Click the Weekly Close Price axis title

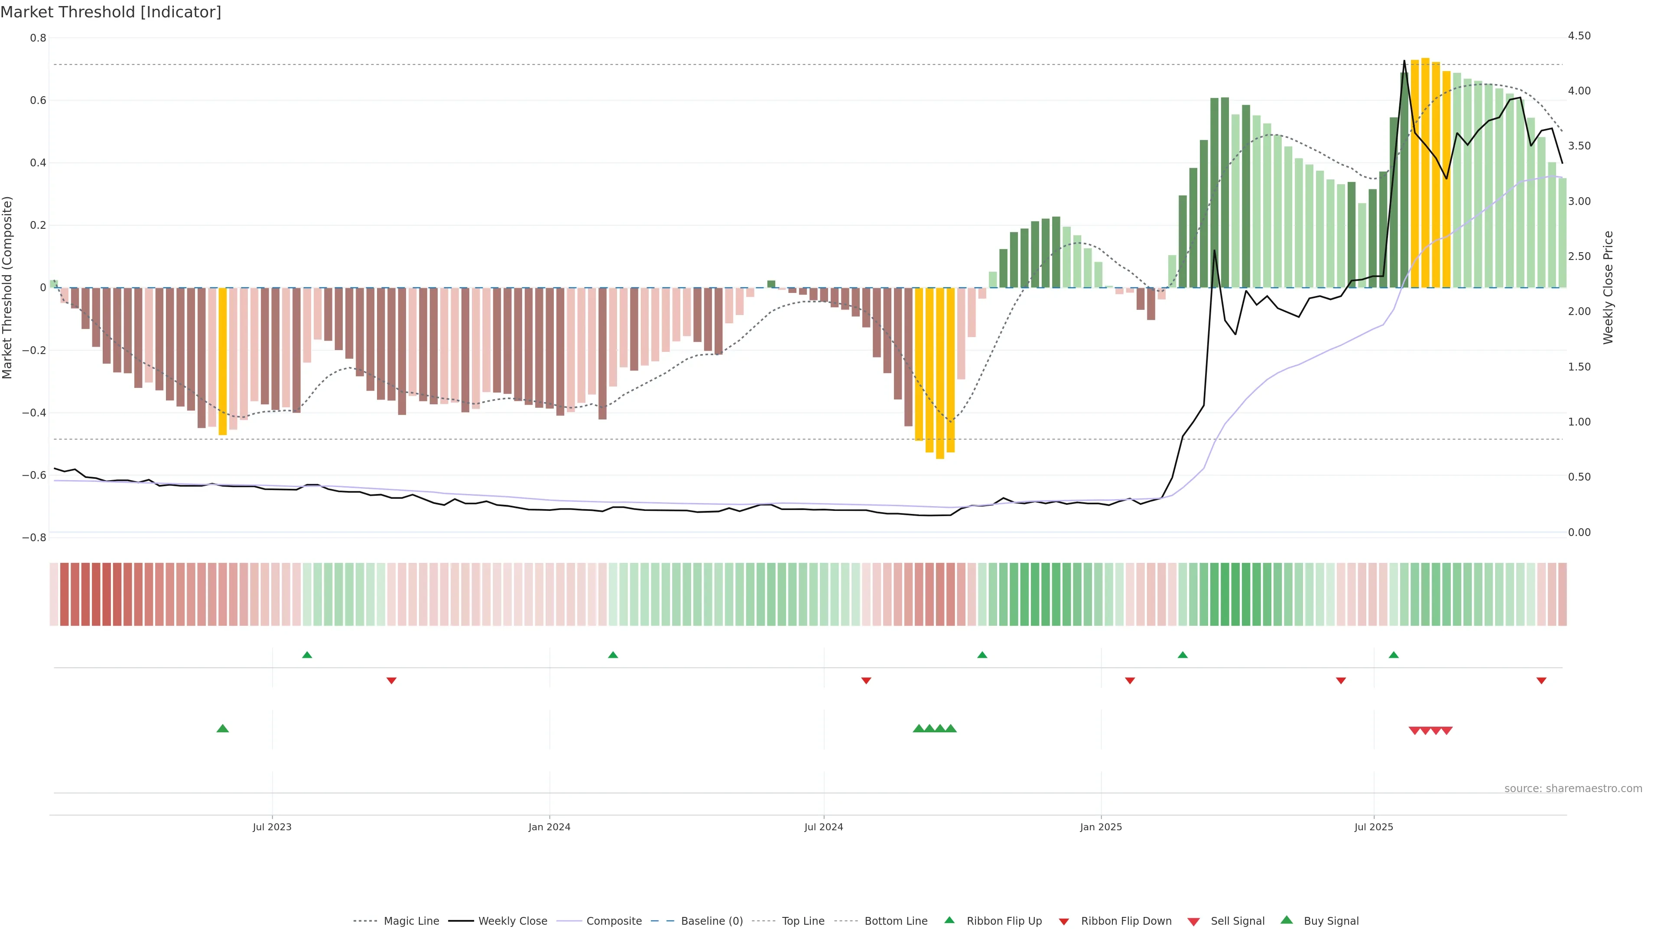click(1608, 287)
